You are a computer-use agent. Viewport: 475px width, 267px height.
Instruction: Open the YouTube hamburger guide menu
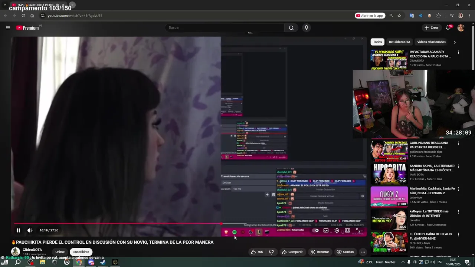point(8,27)
